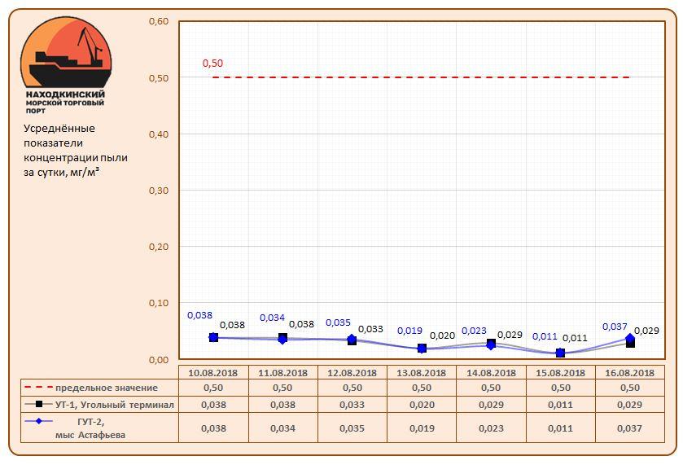Click the red 0,50 label above the dashed line
Viewport: 683px width, 465px height.
212,64
